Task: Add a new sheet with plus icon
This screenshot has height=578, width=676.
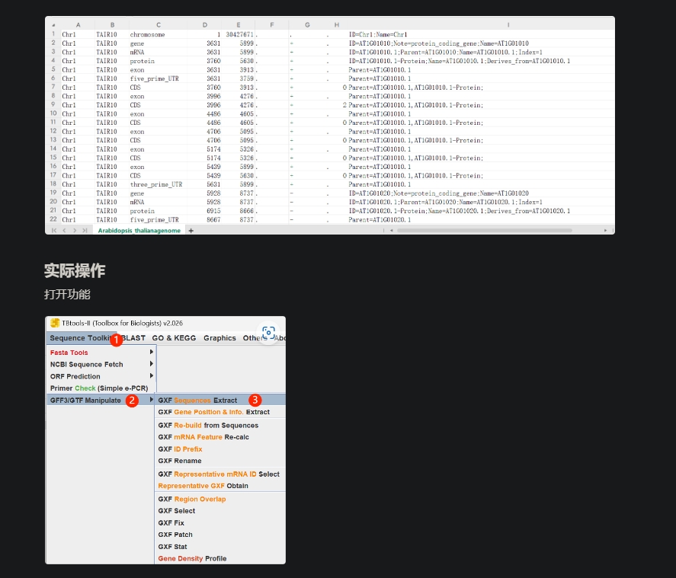Action: click(191, 230)
